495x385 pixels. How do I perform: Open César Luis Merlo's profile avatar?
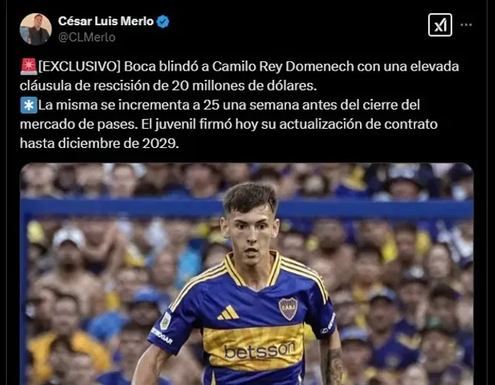click(35, 29)
